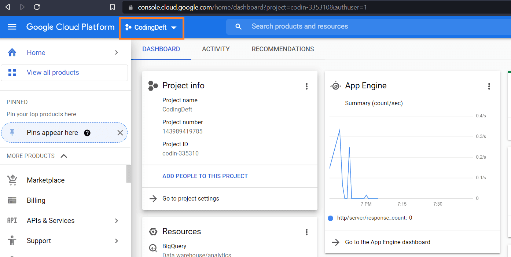Click the project number 143989419785
The width and height of the screenshot is (511, 257).
(x=183, y=131)
